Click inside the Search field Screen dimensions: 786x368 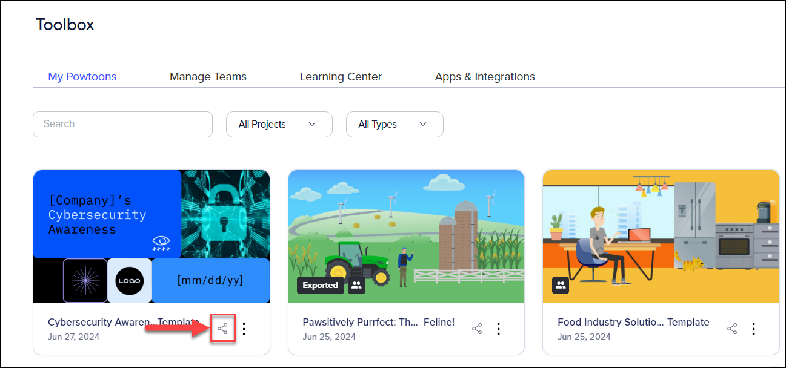[x=122, y=124]
